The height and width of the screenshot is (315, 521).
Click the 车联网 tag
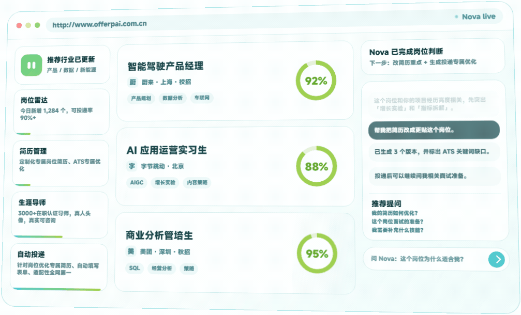click(202, 98)
